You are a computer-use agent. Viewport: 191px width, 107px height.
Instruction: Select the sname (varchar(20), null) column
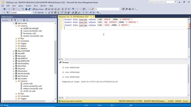click(x=32, y=86)
